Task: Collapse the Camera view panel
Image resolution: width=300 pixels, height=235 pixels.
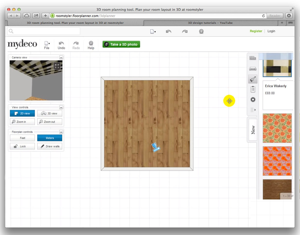Action: (61, 57)
